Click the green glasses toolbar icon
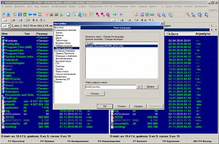The height and width of the screenshot is (144, 219). pos(152,15)
